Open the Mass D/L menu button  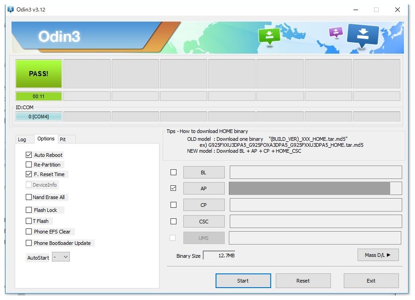coord(378,255)
